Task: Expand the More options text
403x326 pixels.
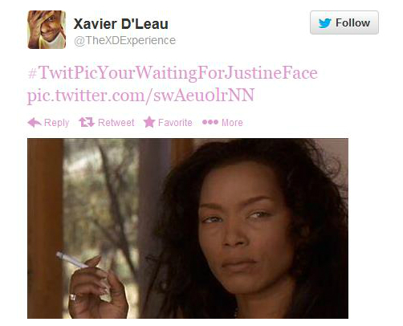Action: coord(232,123)
